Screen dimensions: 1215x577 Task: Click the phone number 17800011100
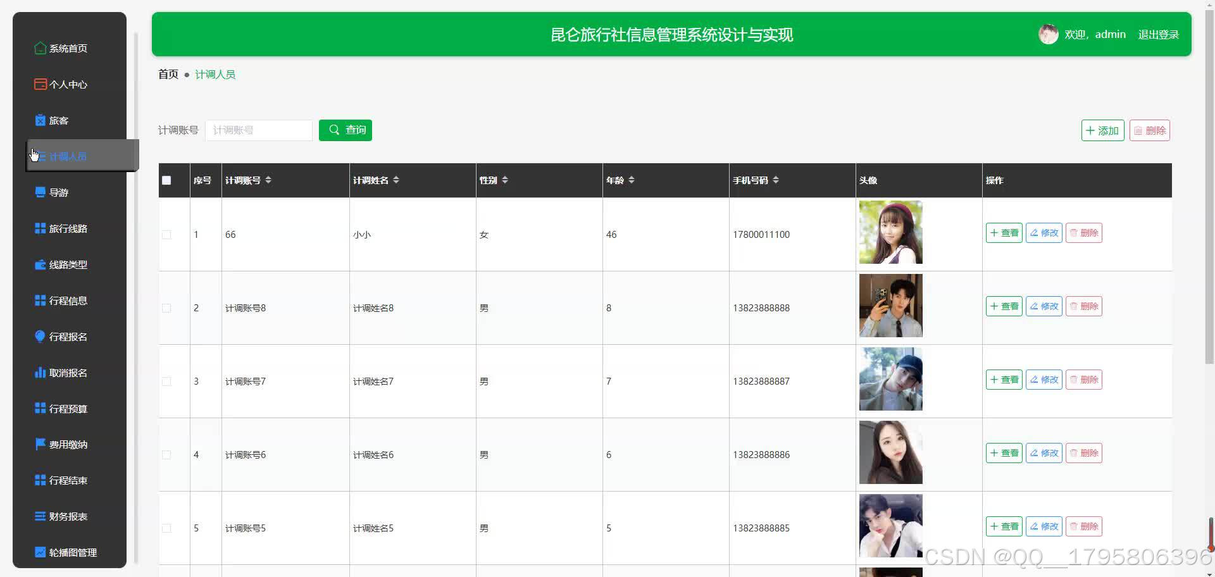point(761,235)
